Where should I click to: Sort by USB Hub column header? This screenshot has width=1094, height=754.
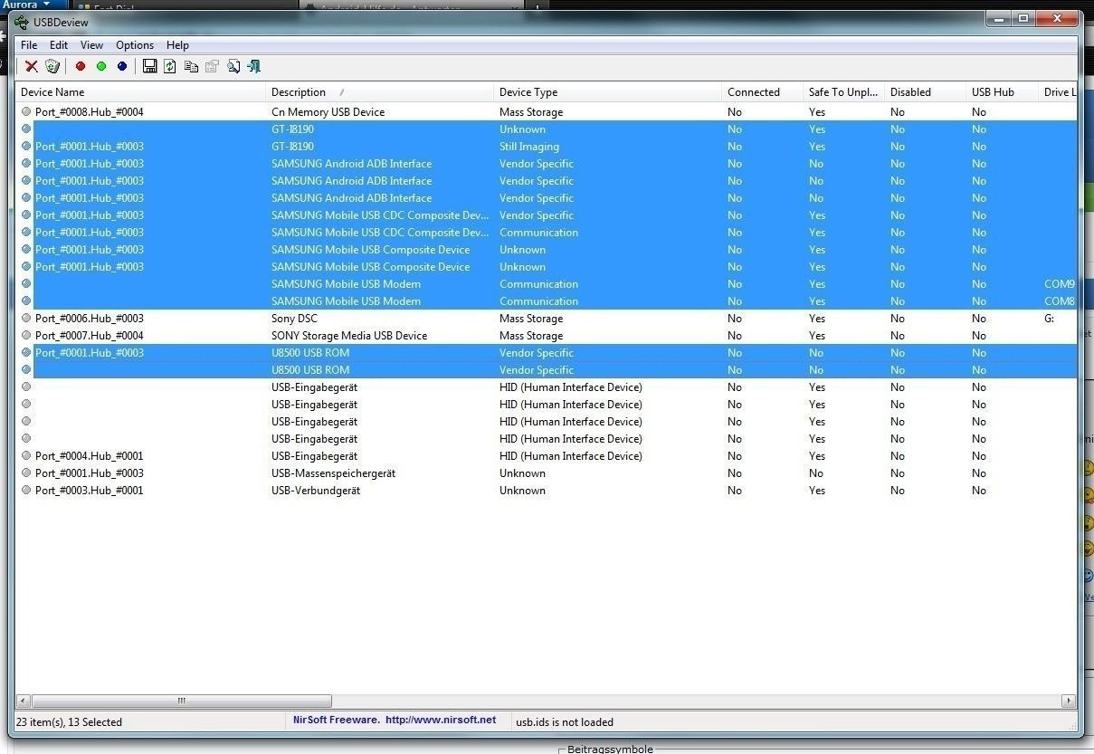pyautogui.click(x=1003, y=92)
